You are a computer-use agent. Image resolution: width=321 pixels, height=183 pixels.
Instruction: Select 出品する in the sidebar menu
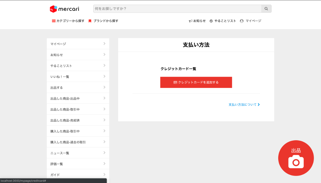(57, 88)
